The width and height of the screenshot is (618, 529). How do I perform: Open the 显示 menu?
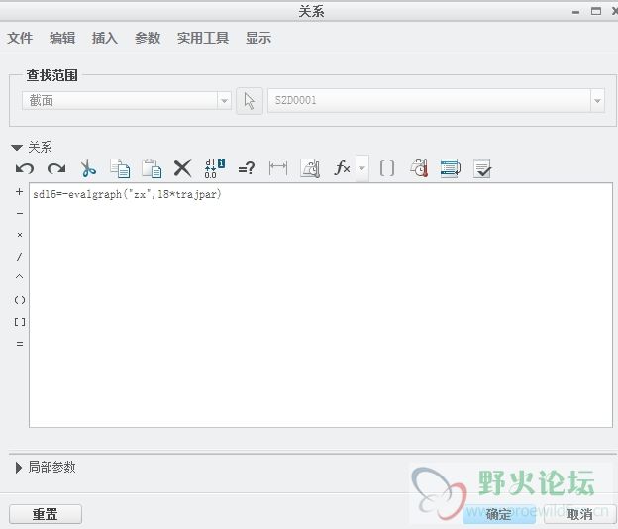258,38
